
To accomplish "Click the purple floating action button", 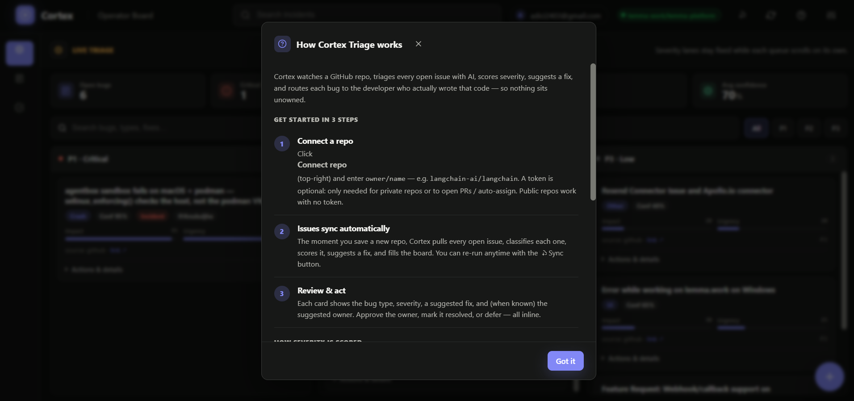I will click(829, 377).
